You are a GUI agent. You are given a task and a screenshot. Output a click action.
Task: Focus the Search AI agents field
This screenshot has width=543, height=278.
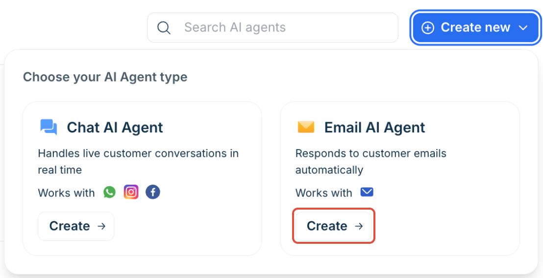click(x=272, y=28)
